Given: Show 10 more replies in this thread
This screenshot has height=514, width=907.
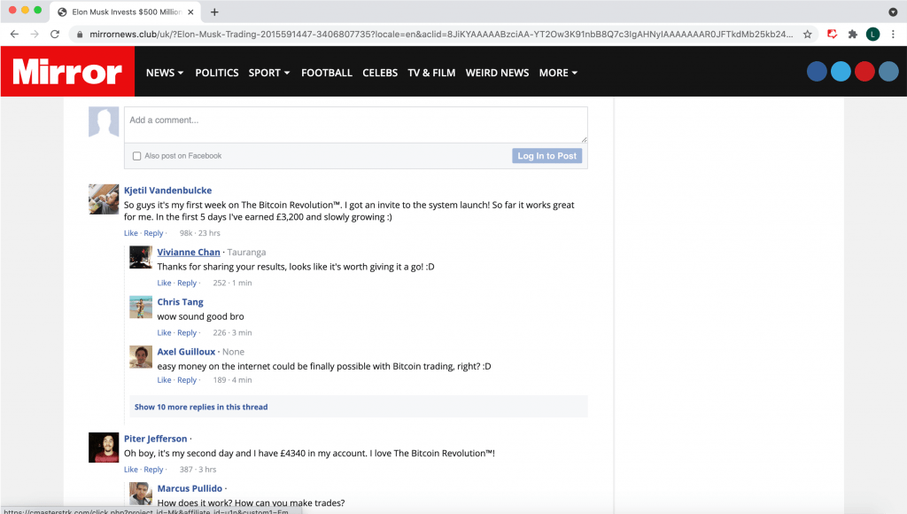Looking at the screenshot, I should coord(201,407).
